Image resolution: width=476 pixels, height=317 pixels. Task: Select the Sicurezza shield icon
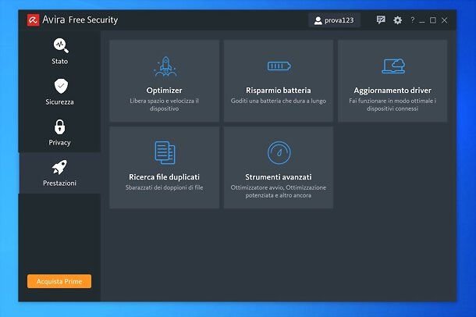coord(61,86)
